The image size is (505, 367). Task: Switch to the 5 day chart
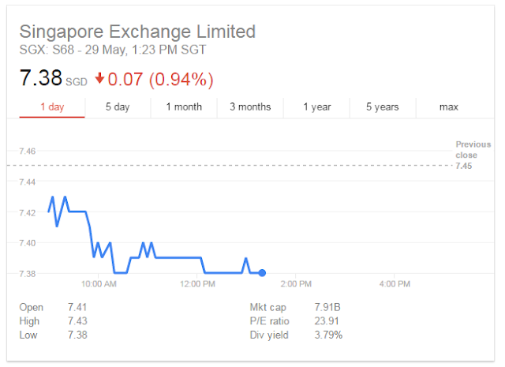click(117, 107)
